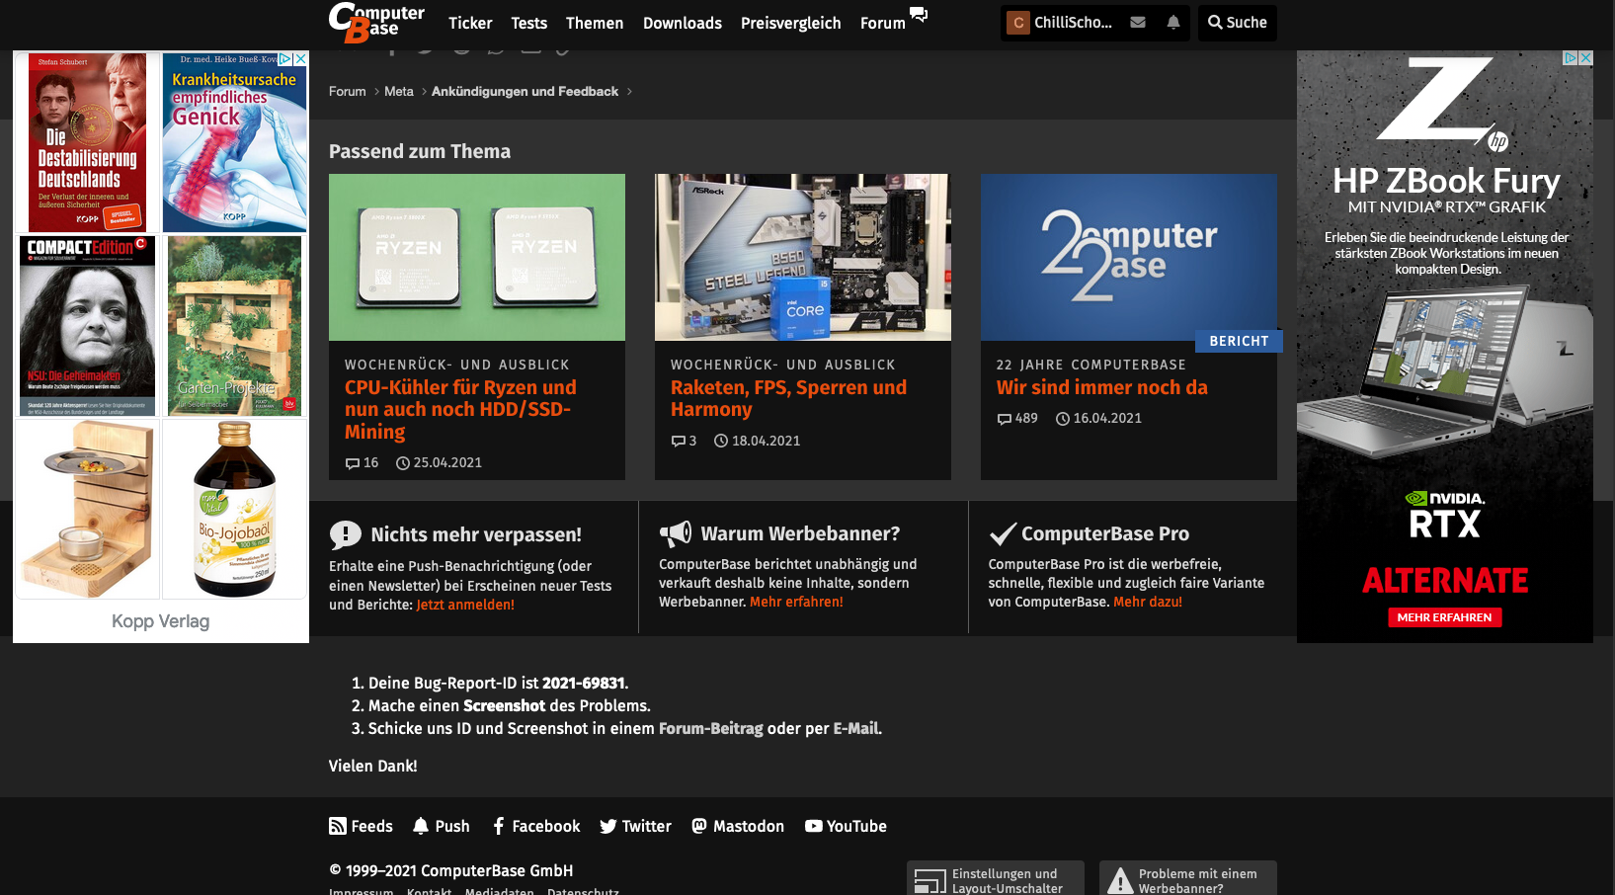Read Raketen, FPS, Sperren und Harmony article
Viewport: 1615px width, 895px height.
coord(788,398)
